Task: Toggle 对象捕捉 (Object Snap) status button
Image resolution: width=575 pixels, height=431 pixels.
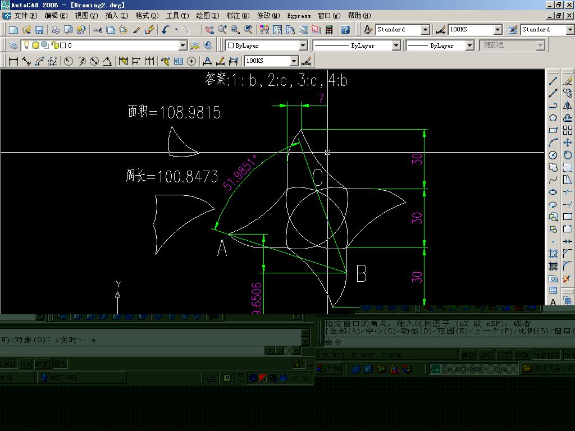Action: point(547,355)
